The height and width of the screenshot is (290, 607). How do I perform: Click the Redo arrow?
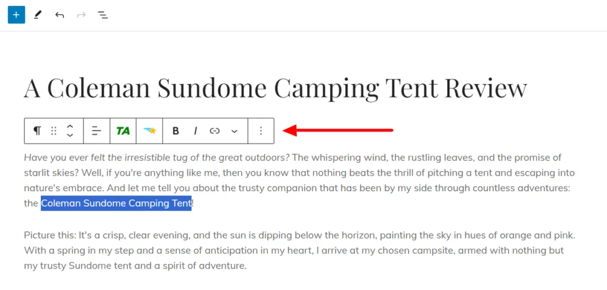click(x=81, y=15)
